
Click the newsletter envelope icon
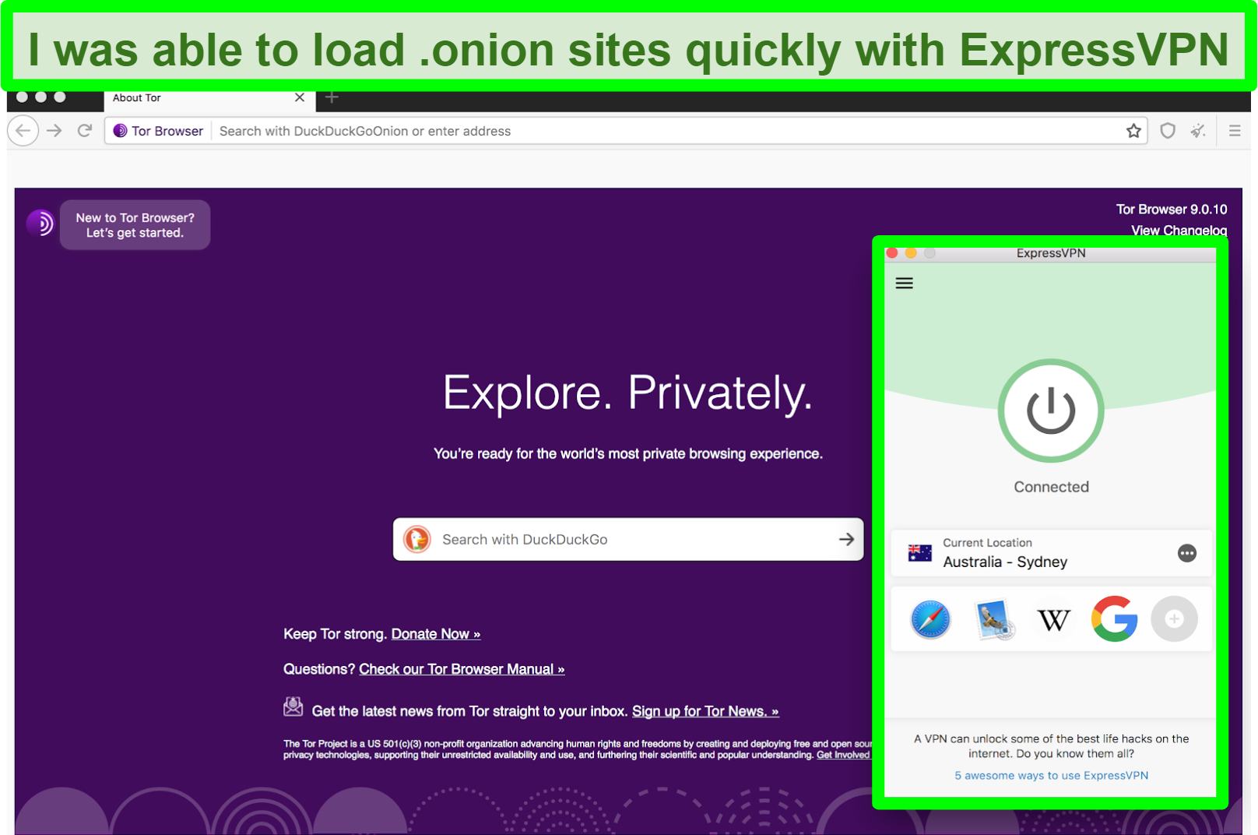click(293, 706)
